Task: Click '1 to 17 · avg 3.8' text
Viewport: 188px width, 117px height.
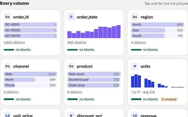Action: point(143,92)
